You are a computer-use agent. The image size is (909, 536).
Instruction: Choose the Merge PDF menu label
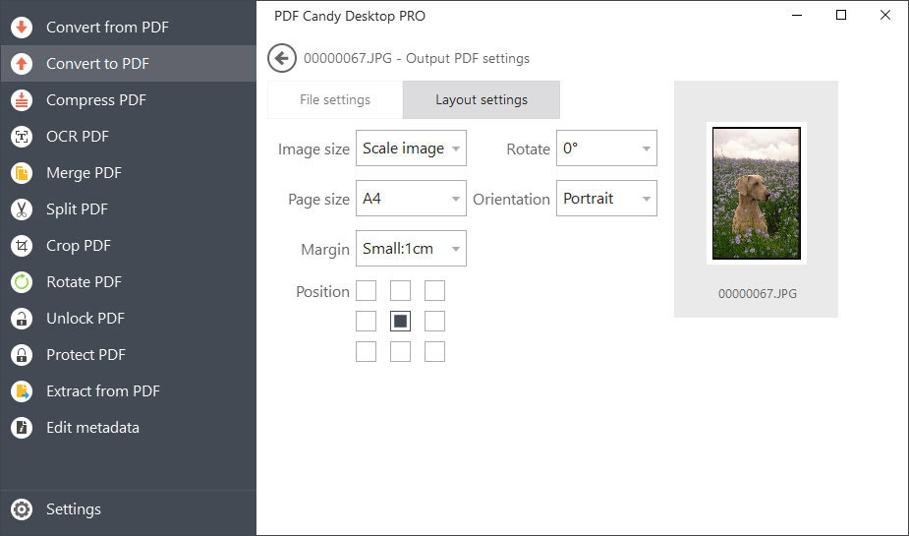click(85, 173)
